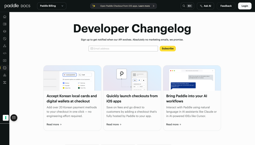Click the yellow Subscribe button
This screenshot has height=145, width=255.
pyautogui.click(x=168, y=49)
